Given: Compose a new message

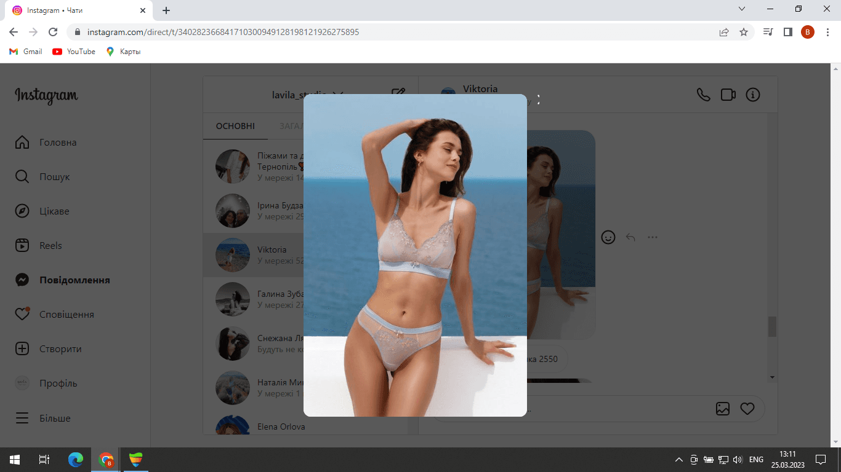Looking at the screenshot, I should point(398,93).
